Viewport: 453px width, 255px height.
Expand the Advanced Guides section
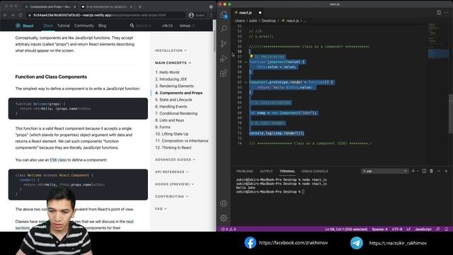tap(175, 159)
